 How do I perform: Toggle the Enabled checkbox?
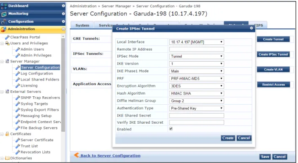pyautogui.click(x=171, y=129)
